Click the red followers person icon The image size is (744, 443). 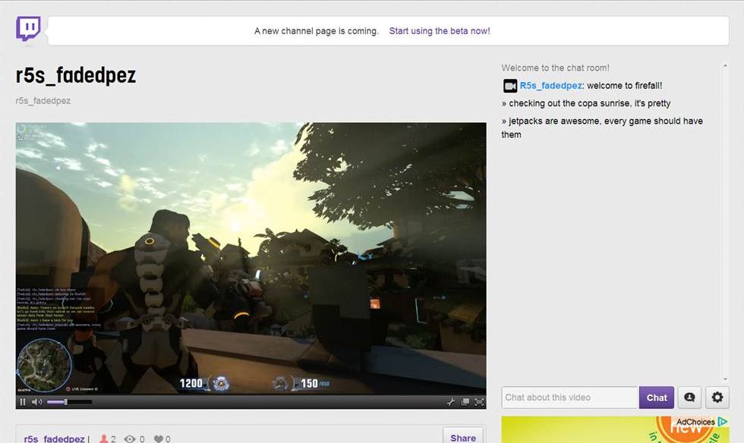(103, 438)
